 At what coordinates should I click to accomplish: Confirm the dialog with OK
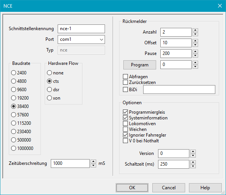(132, 188)
